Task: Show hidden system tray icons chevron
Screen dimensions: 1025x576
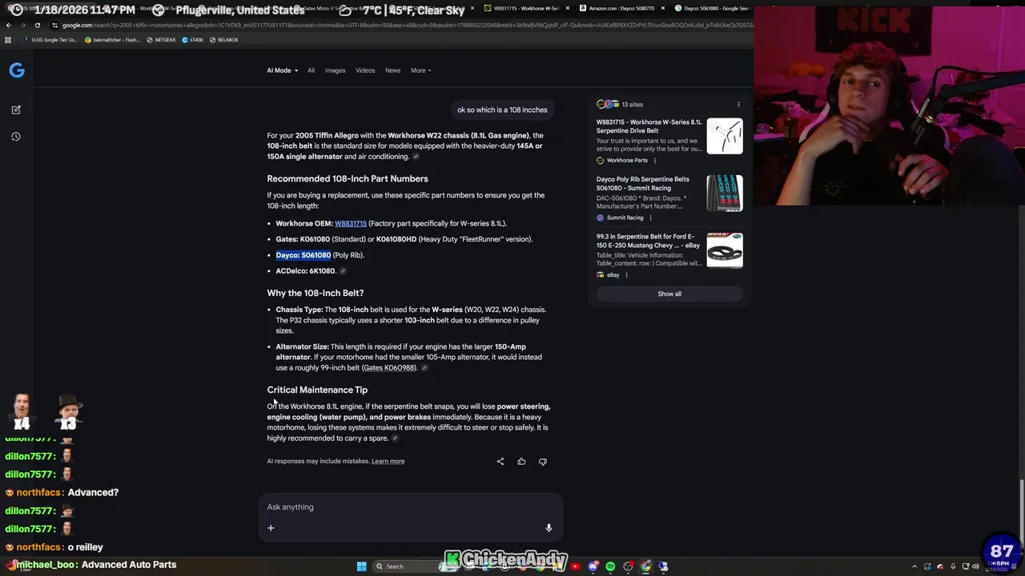Action: click(x=914, y=566)
